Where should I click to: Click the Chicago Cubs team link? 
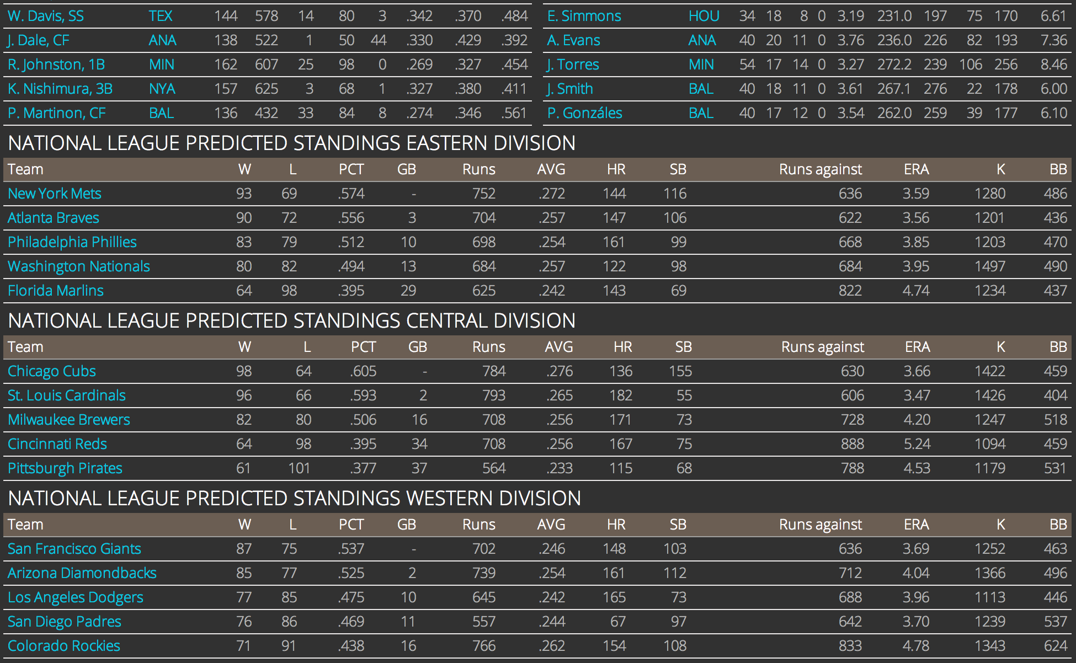pos(52,371)
